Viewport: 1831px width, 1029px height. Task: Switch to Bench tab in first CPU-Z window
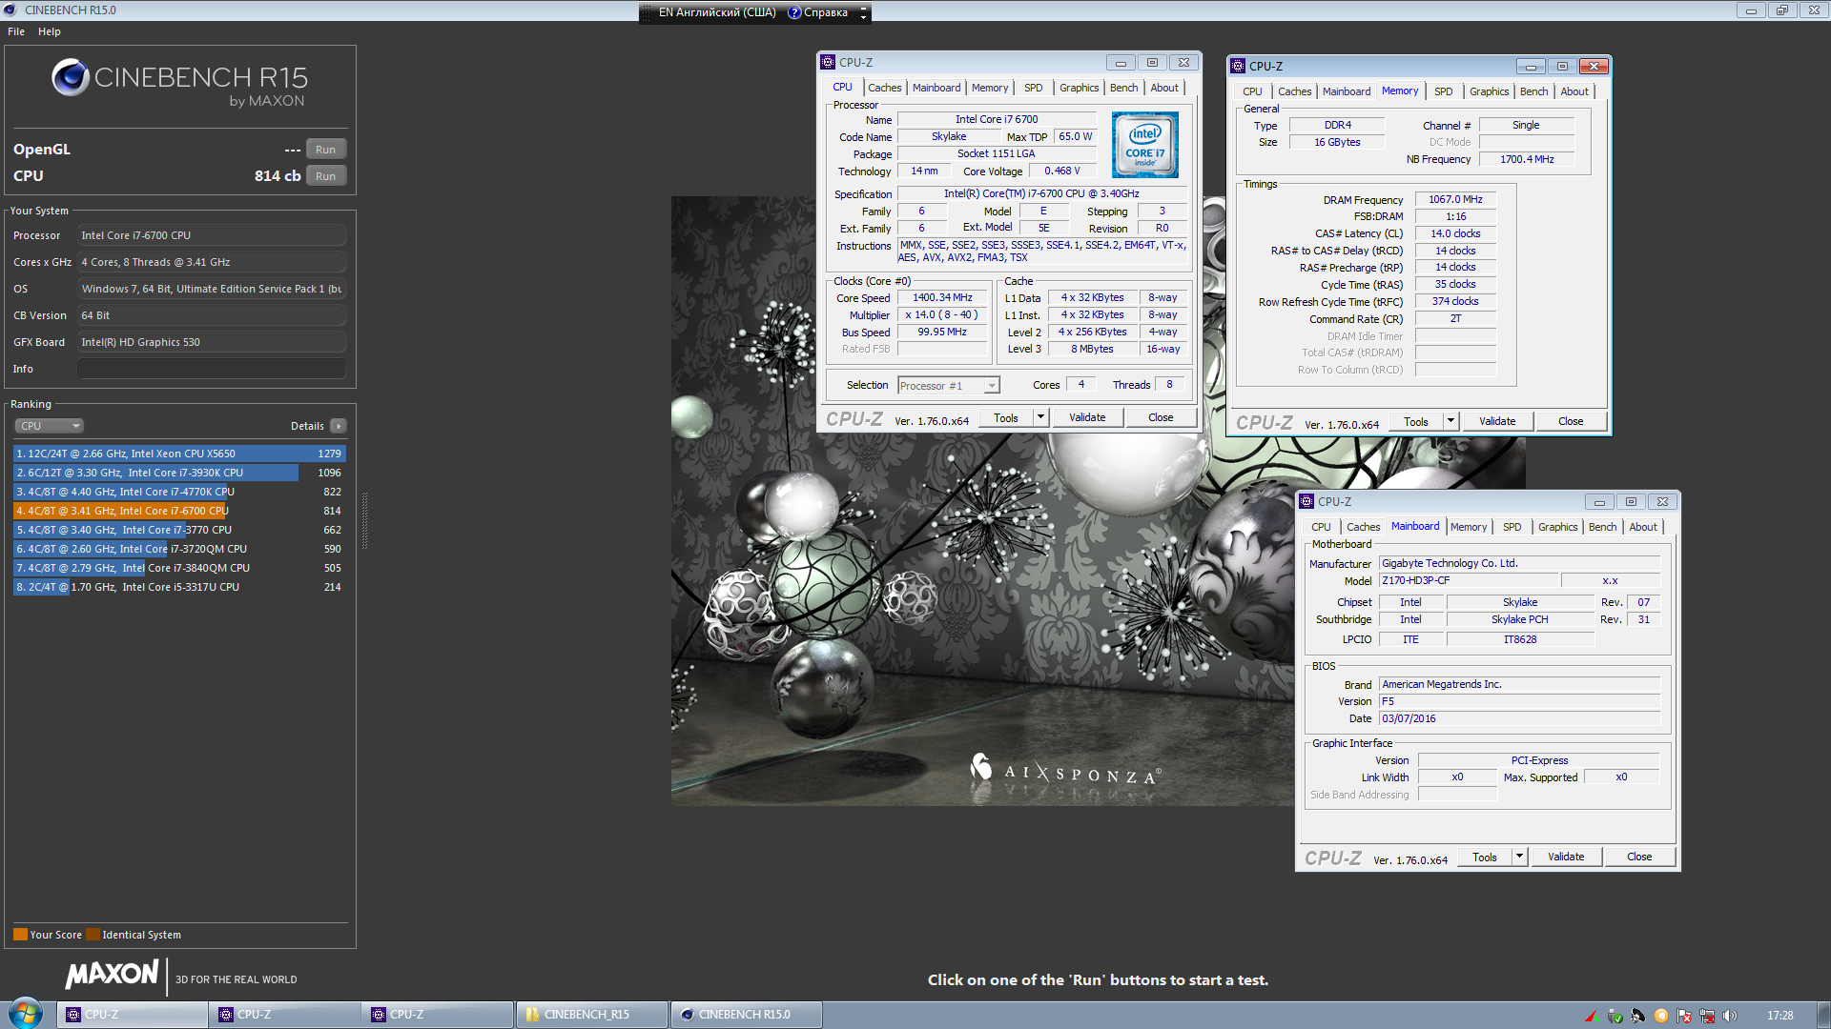pos(1123,88)
